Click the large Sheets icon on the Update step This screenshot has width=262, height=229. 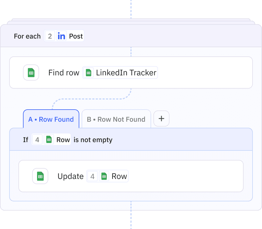pyautogui.click(x=40, y=176)
